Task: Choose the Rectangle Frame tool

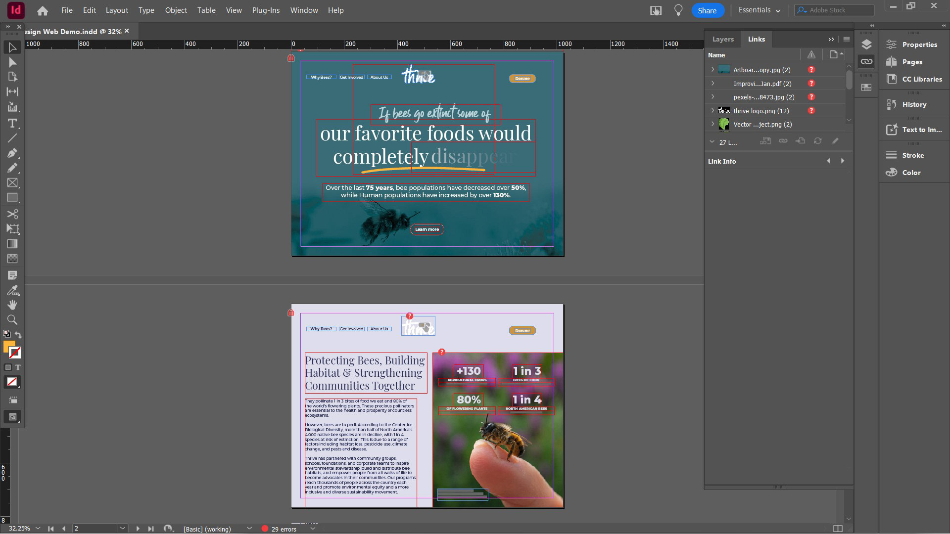Action: click(12, 183)
